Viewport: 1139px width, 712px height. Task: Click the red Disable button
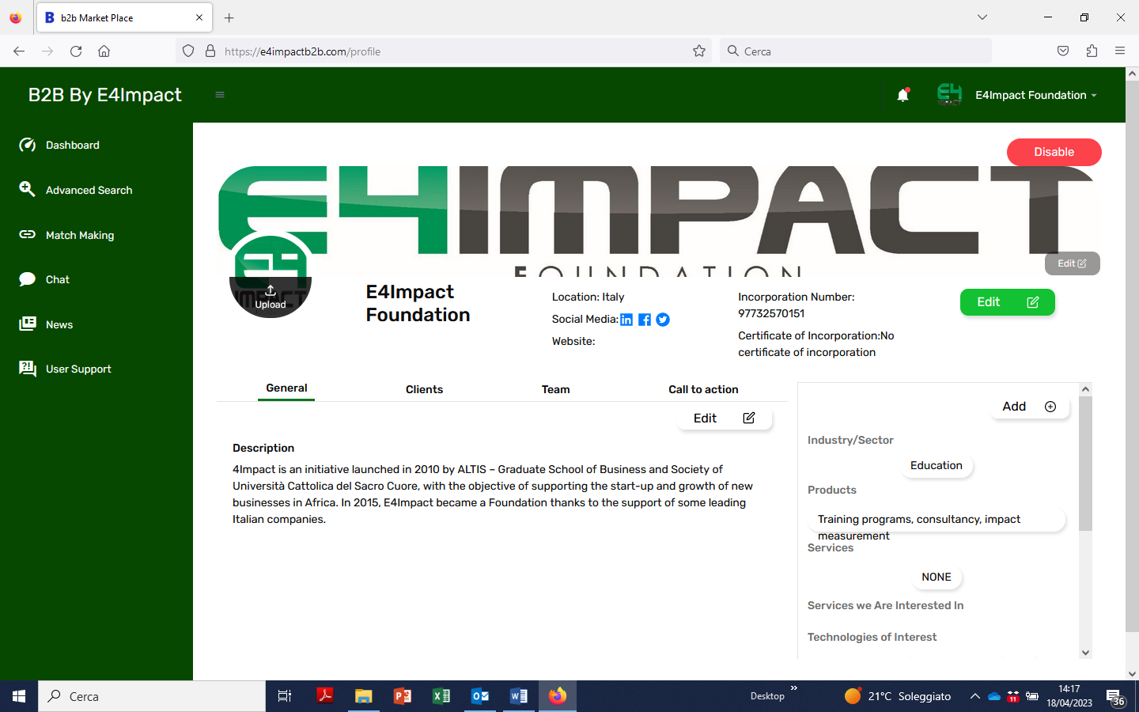(x=1054, y=152)
